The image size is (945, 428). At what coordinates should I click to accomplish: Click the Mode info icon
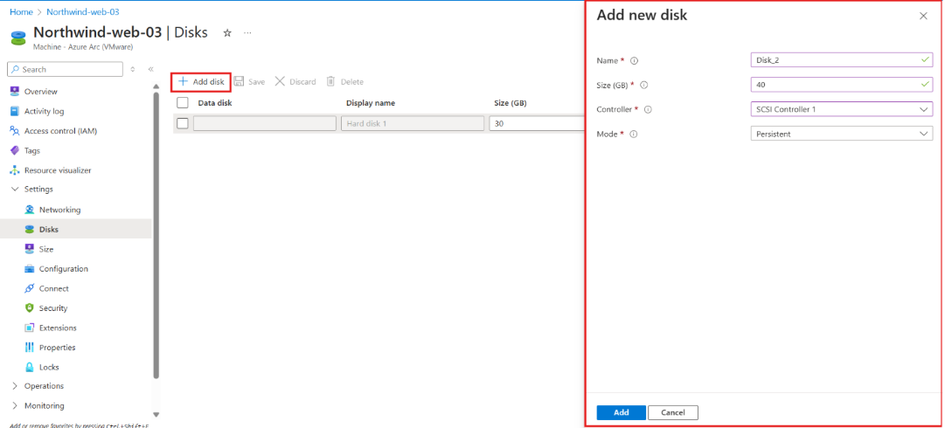tap(634, 135)
